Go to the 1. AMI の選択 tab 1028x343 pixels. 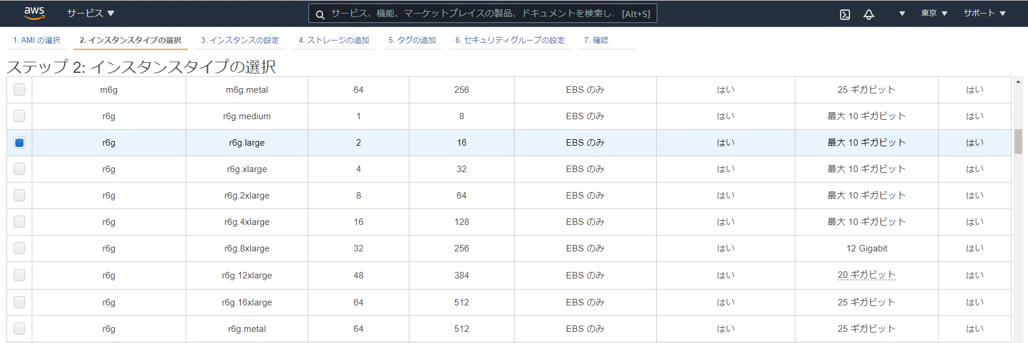coord(36,40)
